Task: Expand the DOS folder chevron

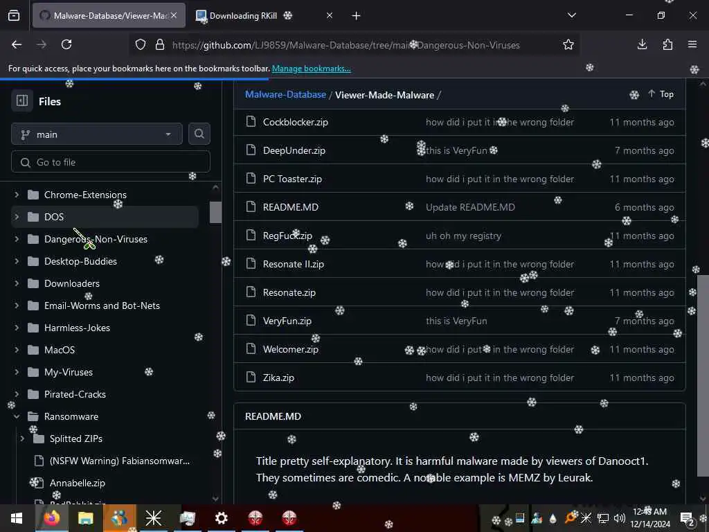Action: tap(17, 217)
